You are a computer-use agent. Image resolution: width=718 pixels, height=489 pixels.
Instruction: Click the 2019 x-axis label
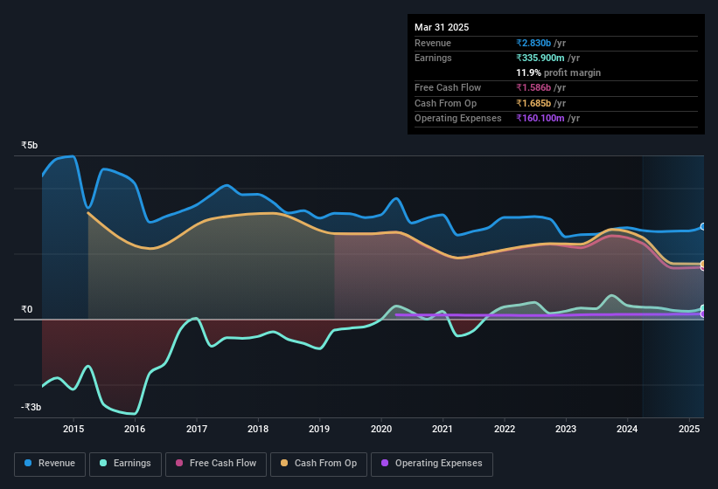click(x=319, y=429)
